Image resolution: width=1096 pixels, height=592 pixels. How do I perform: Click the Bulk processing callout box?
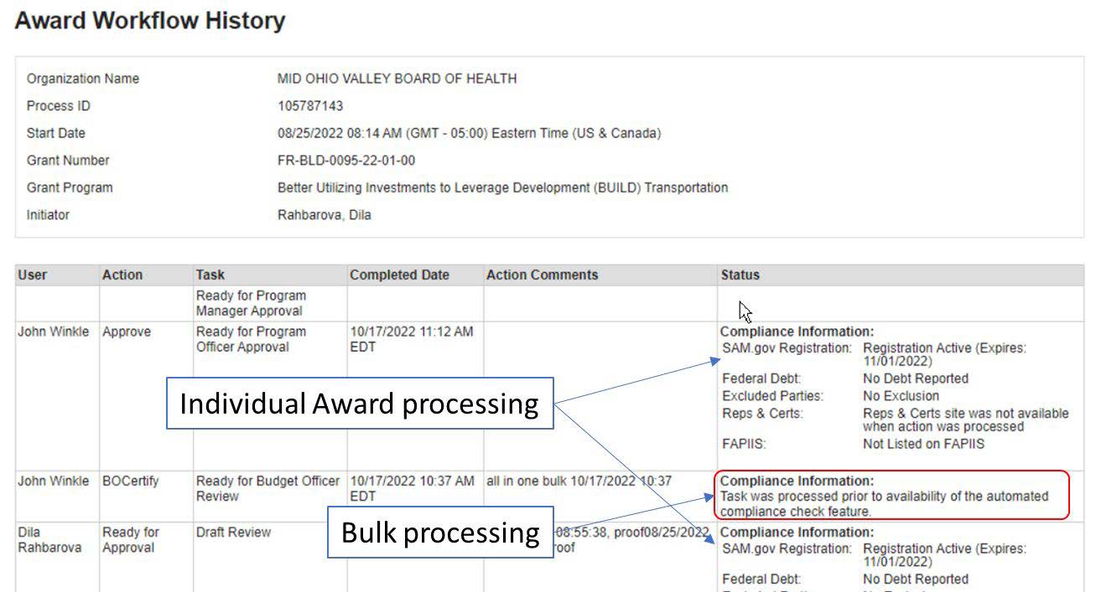point(440,533)
